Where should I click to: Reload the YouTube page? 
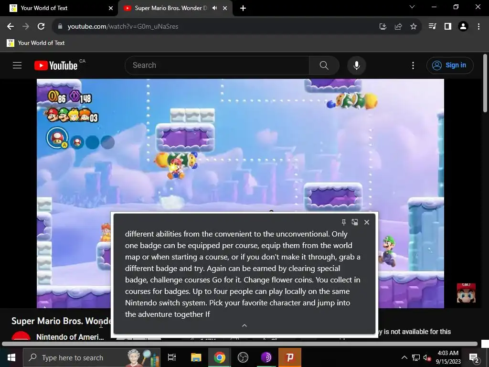pos(41,27)
